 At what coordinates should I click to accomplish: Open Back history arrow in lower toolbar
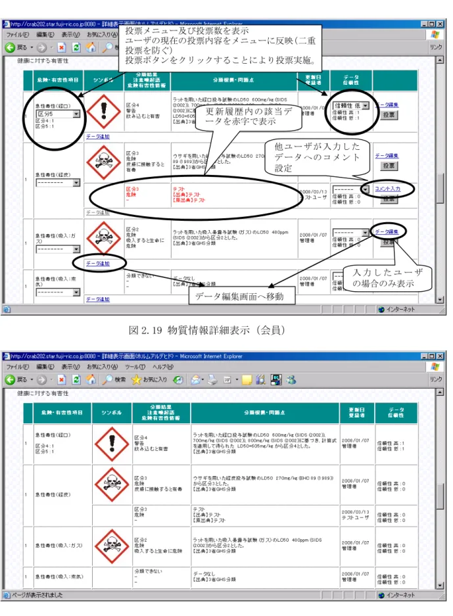[32, 380]
